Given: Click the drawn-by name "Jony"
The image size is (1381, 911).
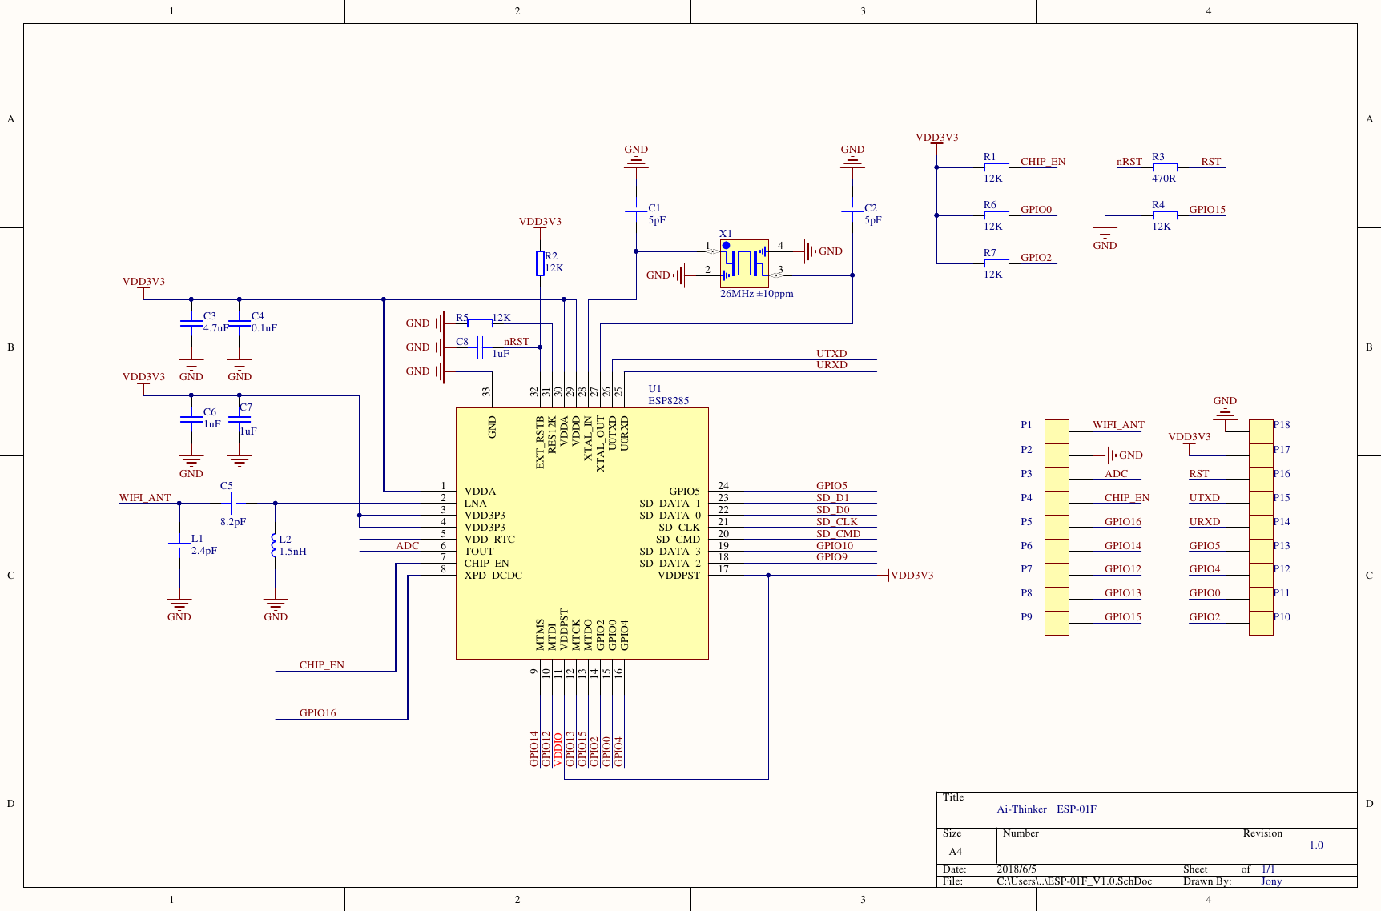Looking at the screenshot, I should pyautogui.click(x=1271, y=881).
